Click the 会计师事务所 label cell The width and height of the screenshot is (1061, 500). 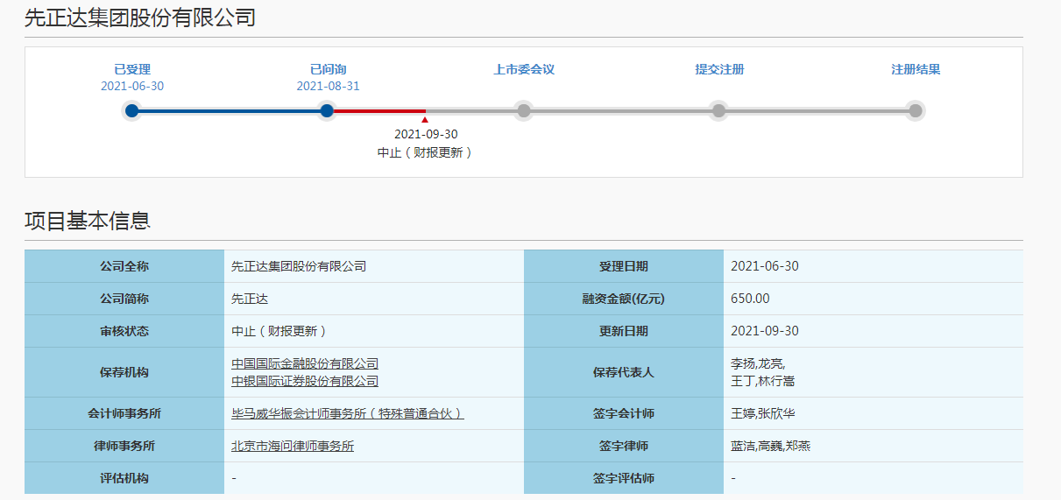tap(124, 413)
